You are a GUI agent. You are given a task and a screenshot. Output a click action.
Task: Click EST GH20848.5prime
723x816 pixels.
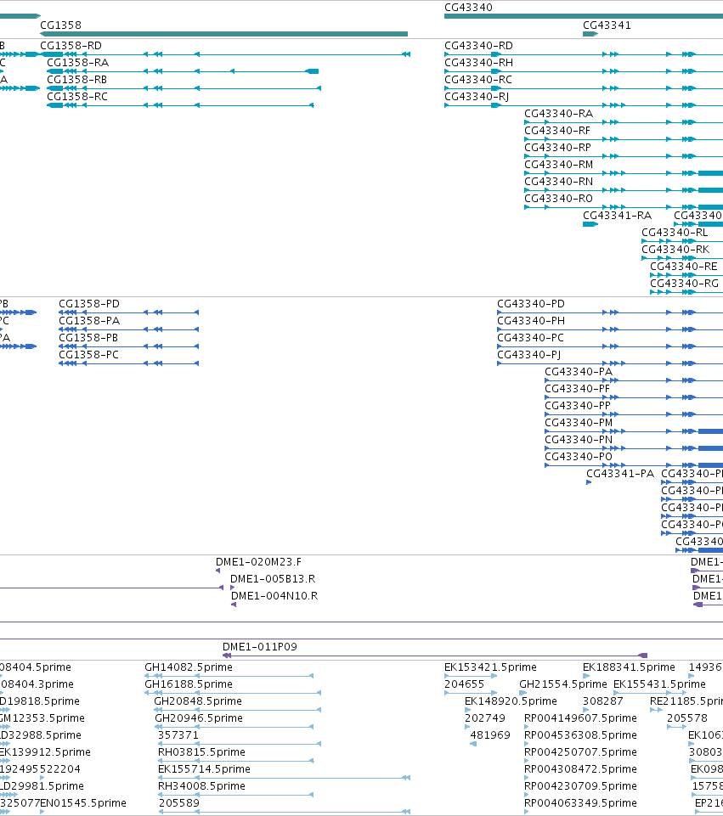pyautogui.click(x=198, y=701)
